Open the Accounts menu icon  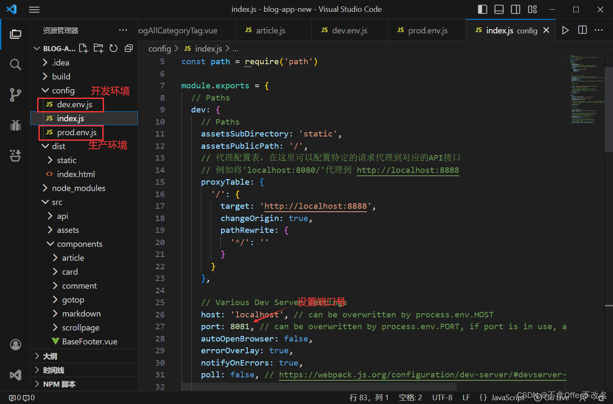16,345
